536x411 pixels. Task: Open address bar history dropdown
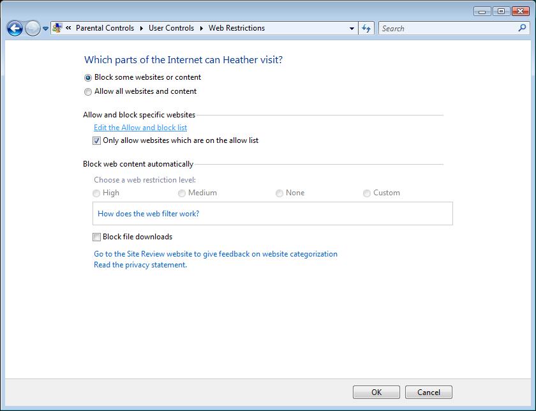(352, 28)
